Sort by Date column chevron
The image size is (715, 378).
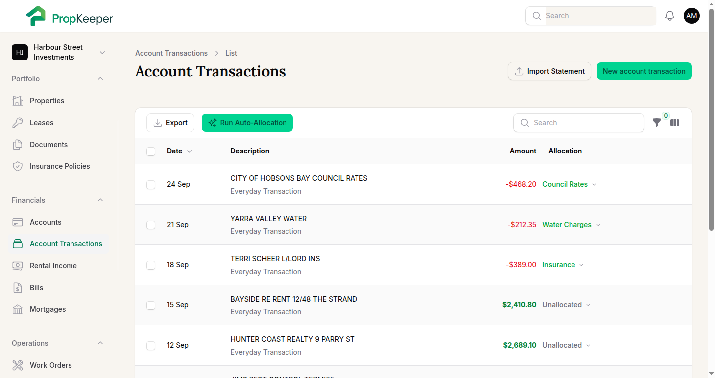click(189, 151)
